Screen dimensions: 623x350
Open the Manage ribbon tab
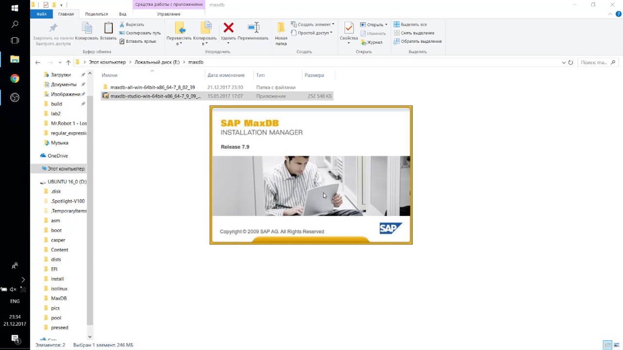pos(168,14)
